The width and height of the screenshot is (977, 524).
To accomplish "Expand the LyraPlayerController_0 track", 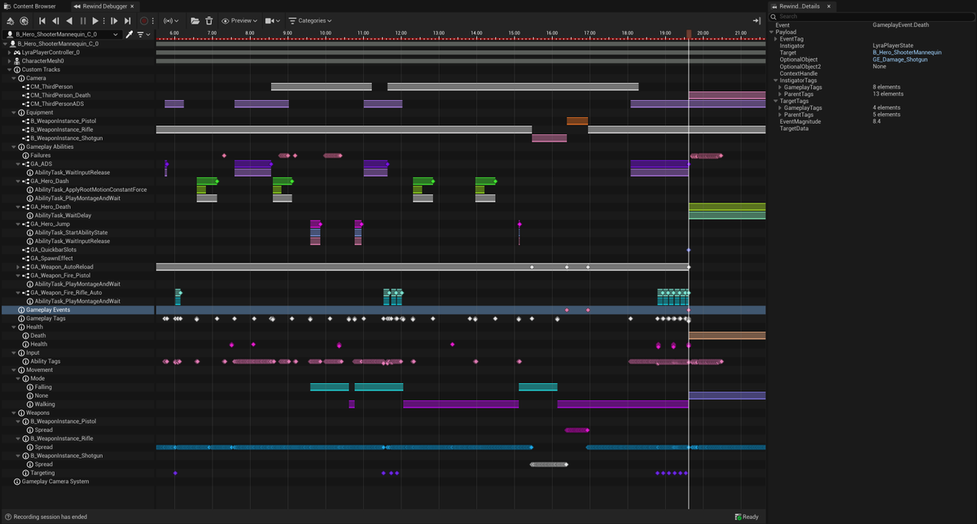I will [10, 52].
